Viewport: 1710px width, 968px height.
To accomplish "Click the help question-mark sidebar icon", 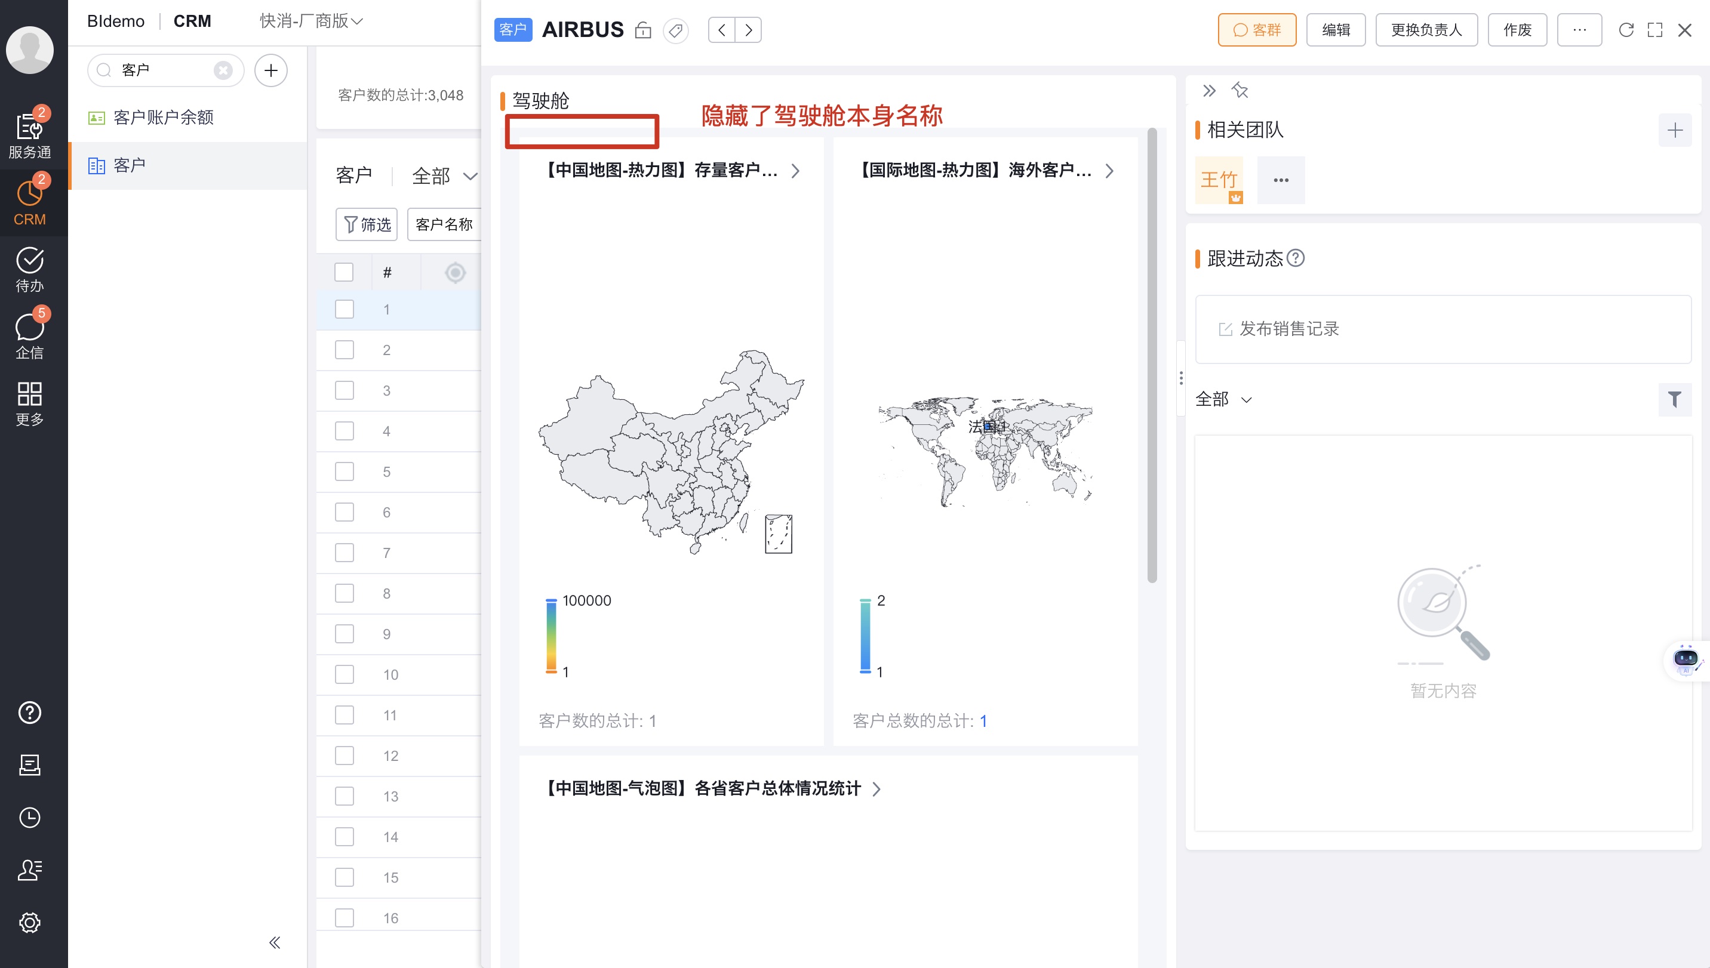I will tap(30, 713).
